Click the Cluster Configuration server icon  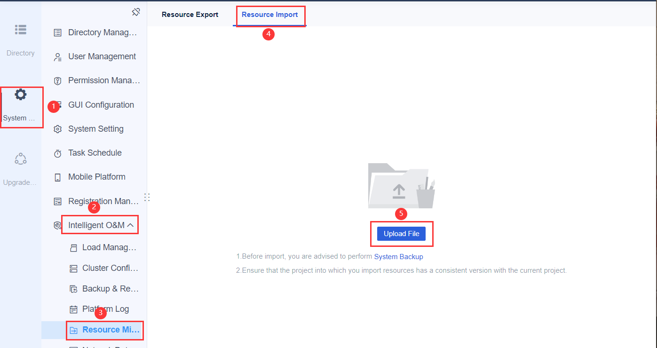click(73, 268)
